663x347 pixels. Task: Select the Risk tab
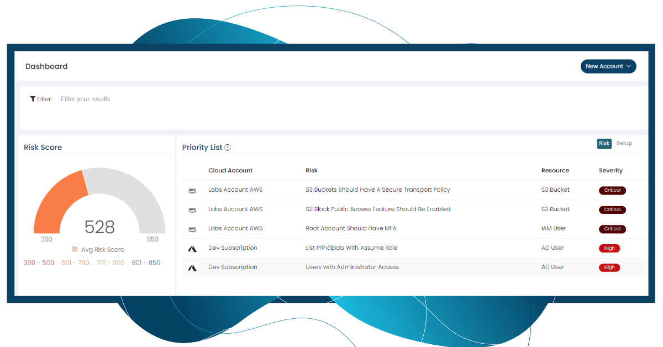pos(604,143)
